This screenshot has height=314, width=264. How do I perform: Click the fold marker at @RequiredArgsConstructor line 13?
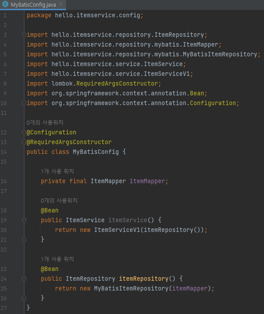(x=24, y=142)
